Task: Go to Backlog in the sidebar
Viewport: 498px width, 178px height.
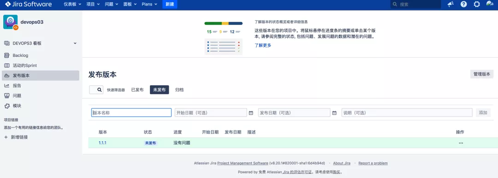Action: point(40,56)
